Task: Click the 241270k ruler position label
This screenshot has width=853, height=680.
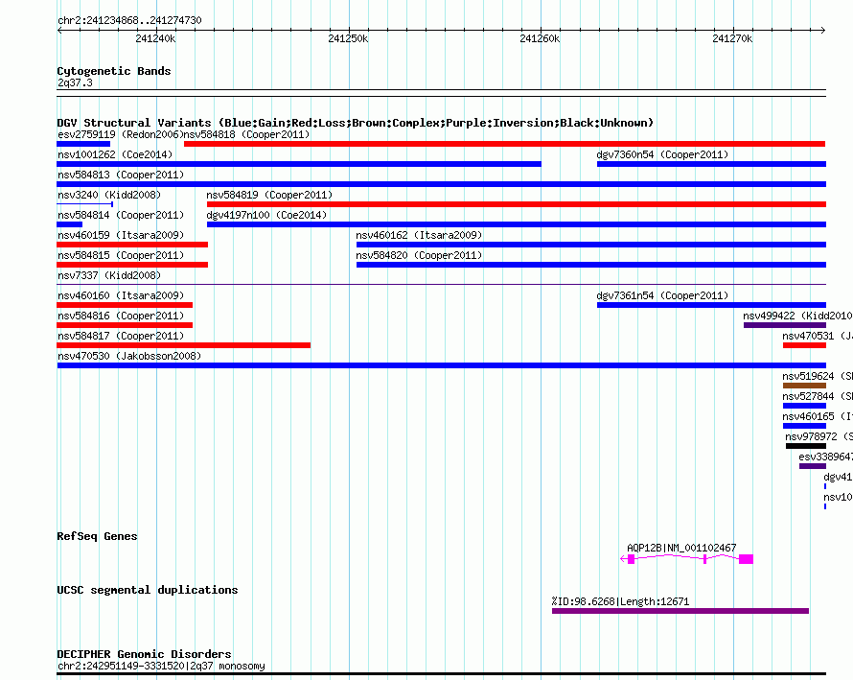Action: pos(732,38)
